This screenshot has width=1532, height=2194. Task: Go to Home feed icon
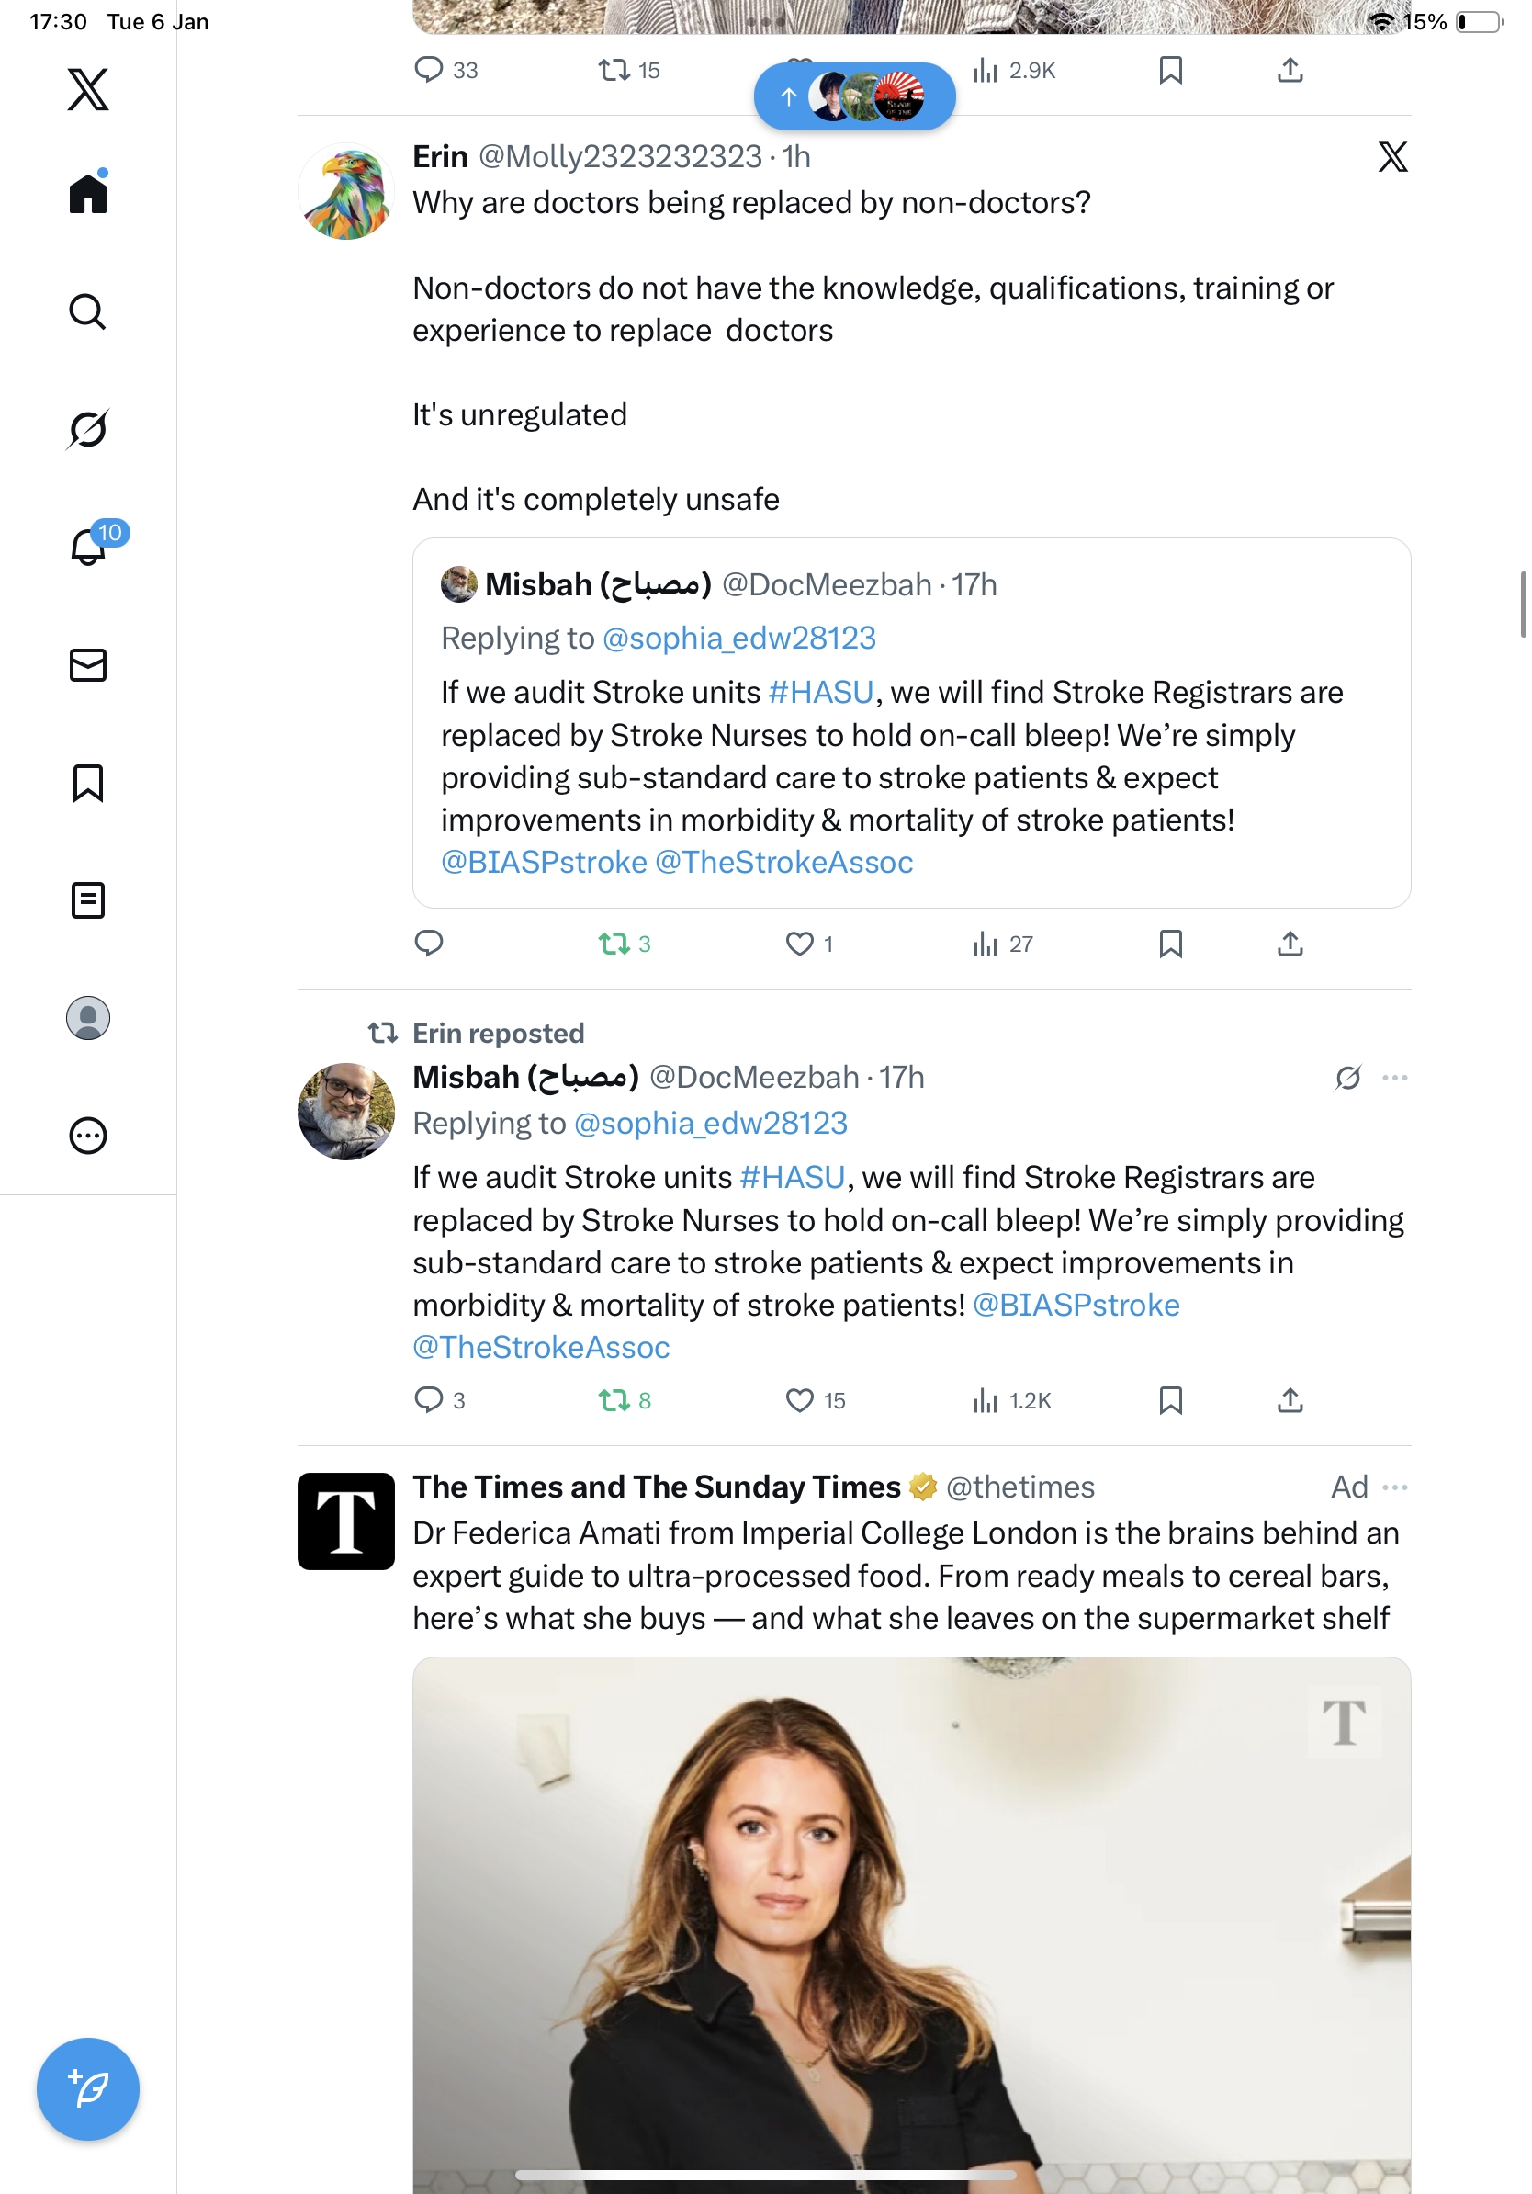point(88,194)
